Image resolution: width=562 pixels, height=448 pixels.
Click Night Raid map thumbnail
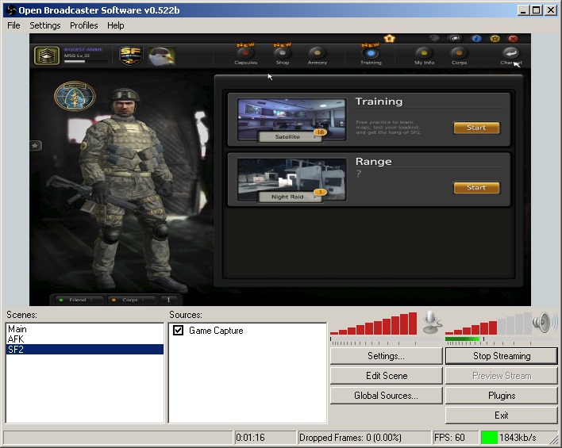(x=291, y=179)
